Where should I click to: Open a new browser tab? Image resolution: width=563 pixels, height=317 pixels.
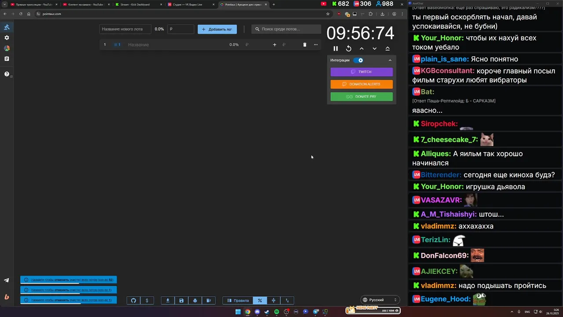[274, 4]
